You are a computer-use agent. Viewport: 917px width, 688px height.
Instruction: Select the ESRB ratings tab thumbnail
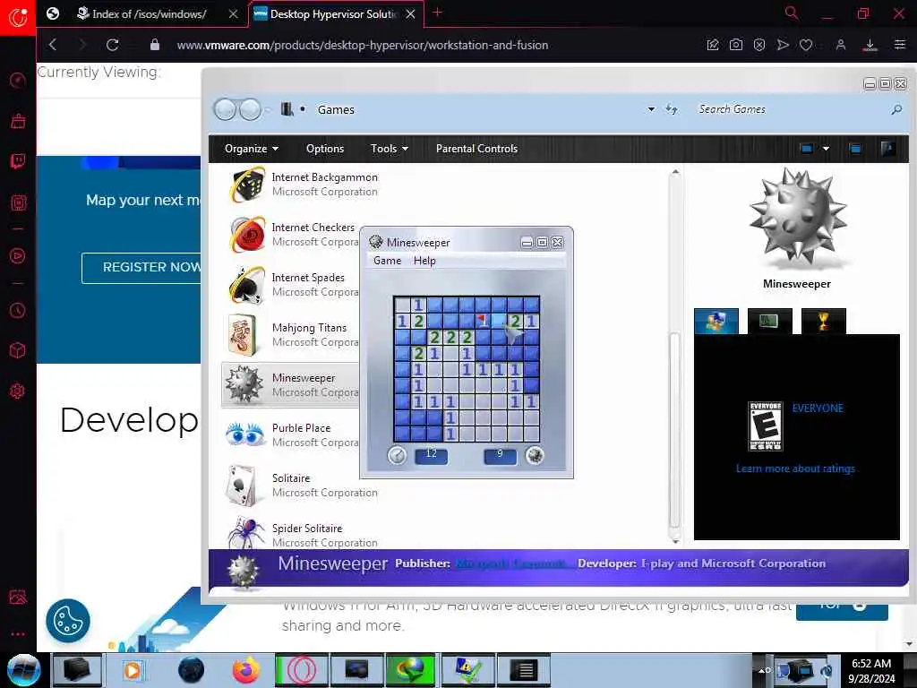tap(716, 321)
